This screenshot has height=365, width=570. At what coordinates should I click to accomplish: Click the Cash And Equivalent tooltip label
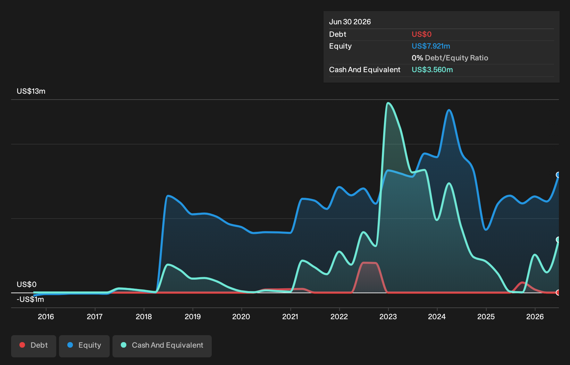click(364, 70)
